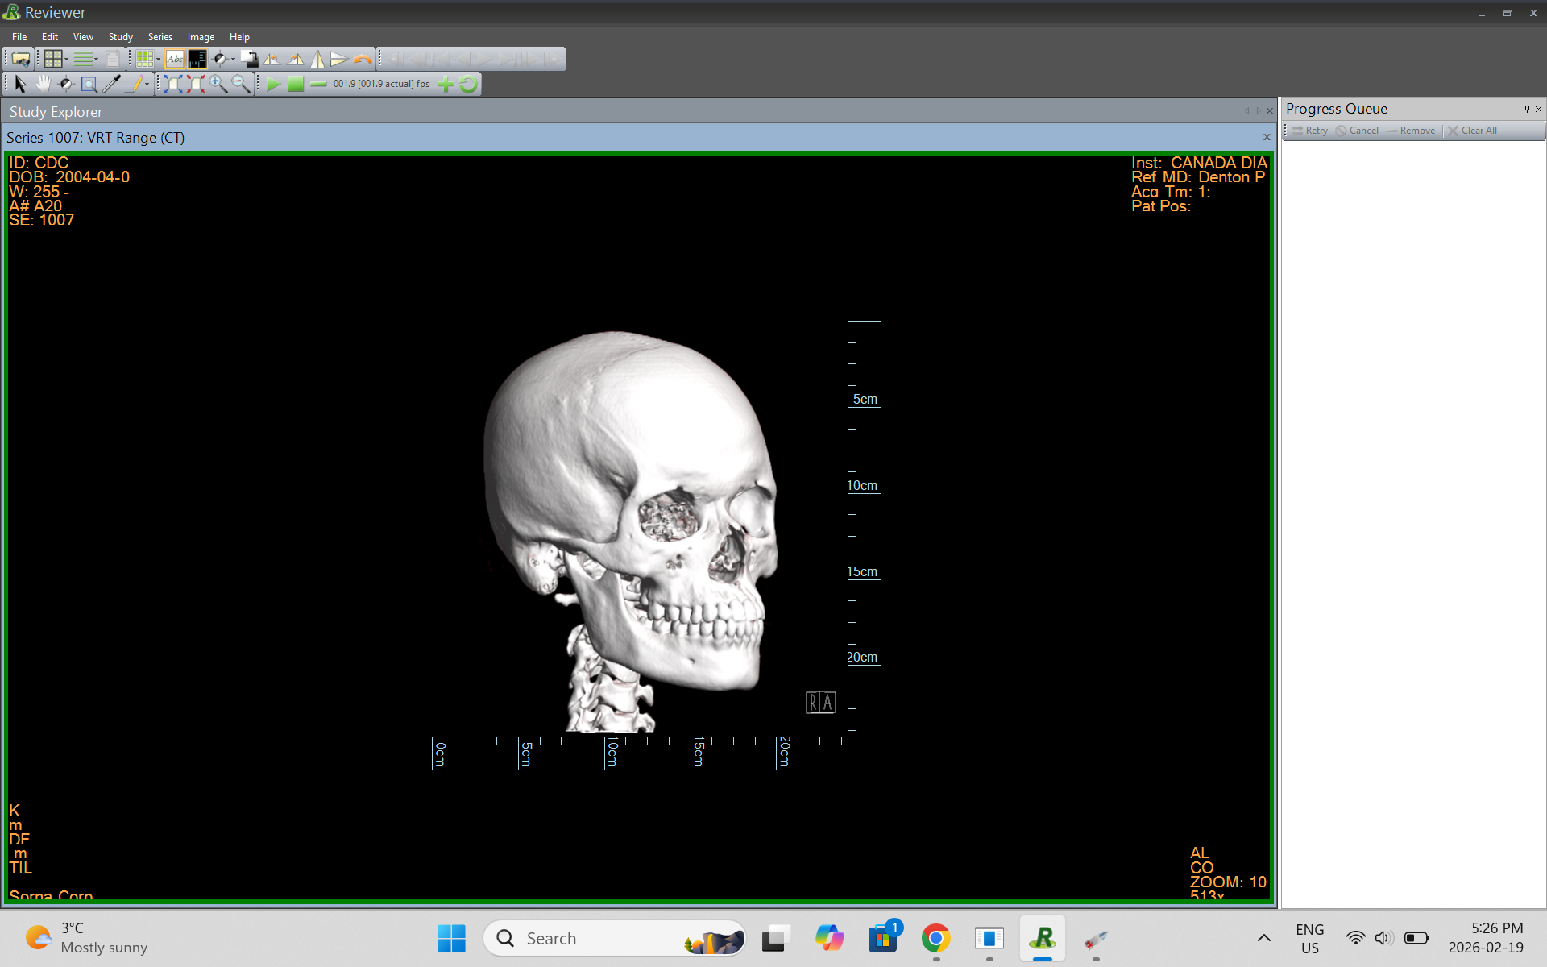Open the pencil annotation tool dropdown
The height and width of the screenshot is (967, 1547).
point(146,83)
